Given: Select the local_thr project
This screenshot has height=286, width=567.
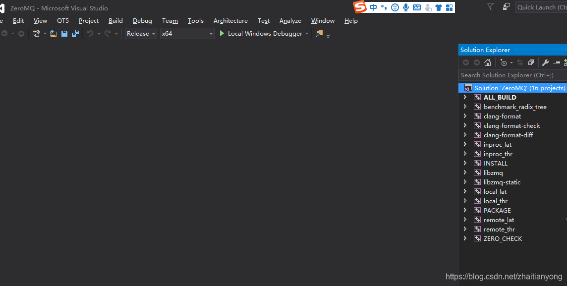Looking at the screenshot, I should coord(496,201).
